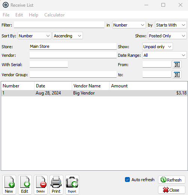Click the Refresh button with green arrows
The image size is (188, 195).
coord(171,180)
